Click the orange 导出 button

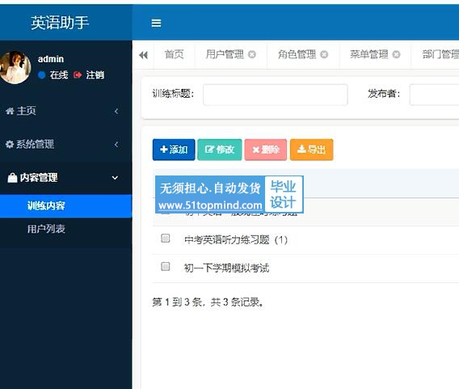pos(311,150)
